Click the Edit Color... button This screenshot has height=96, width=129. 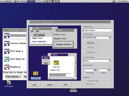coord(91,43)
